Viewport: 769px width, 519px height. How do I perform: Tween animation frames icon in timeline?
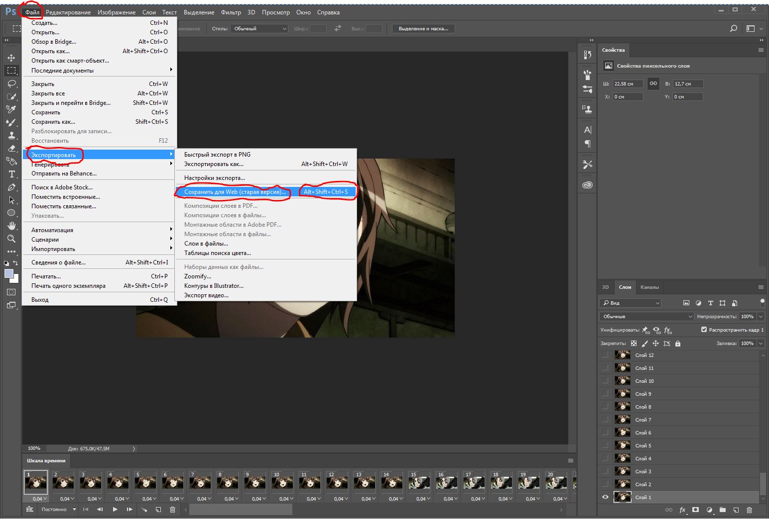143,510
